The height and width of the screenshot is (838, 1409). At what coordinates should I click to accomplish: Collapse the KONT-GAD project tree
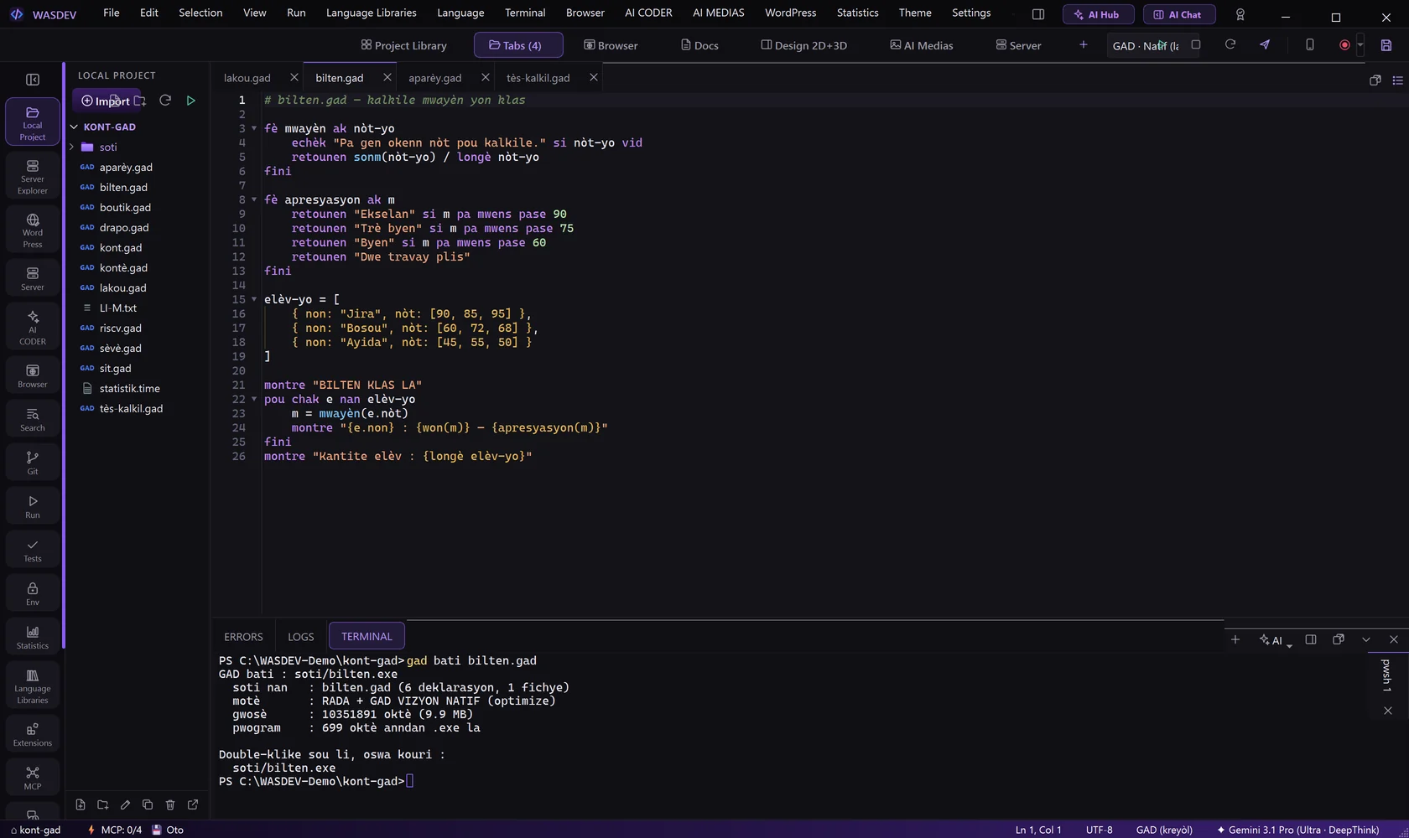click(x=74, y=127)
